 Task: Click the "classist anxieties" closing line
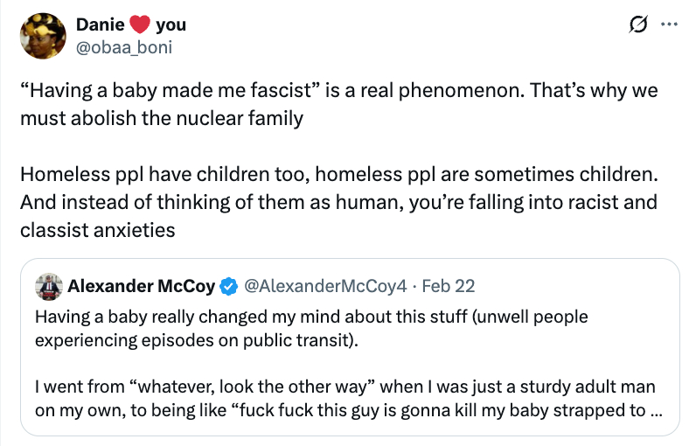[x=98, y=231]
